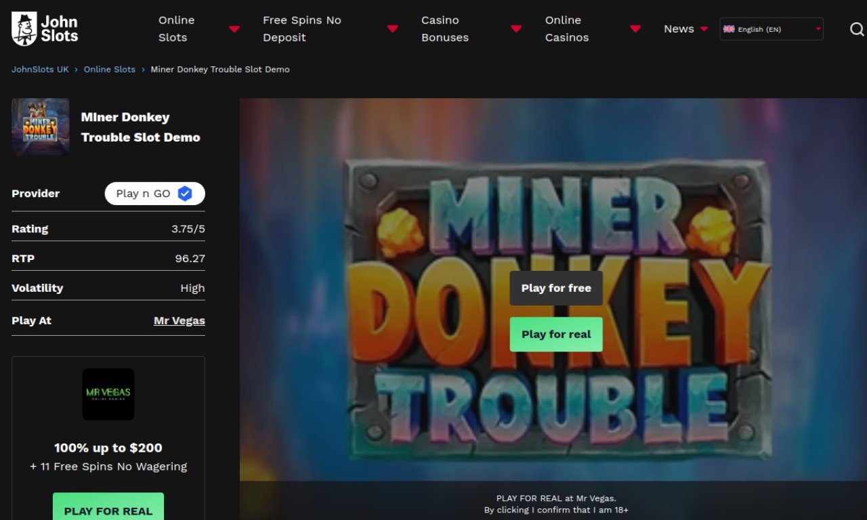Image resolution: width=867 pixels, height=520 pixels.
Task: Open the News nav item
Action: tap(679, 29)
